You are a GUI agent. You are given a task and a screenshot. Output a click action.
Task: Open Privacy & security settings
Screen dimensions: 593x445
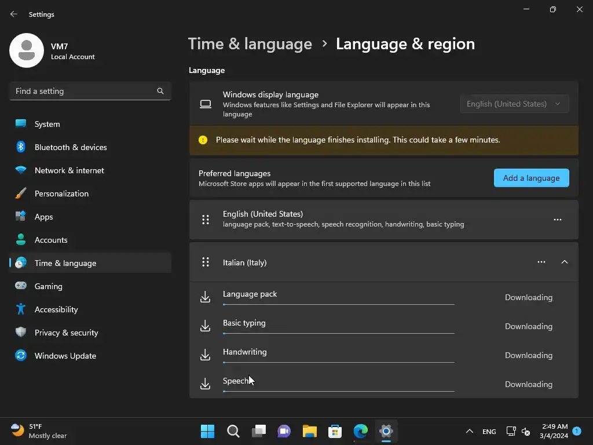(90, 332)
